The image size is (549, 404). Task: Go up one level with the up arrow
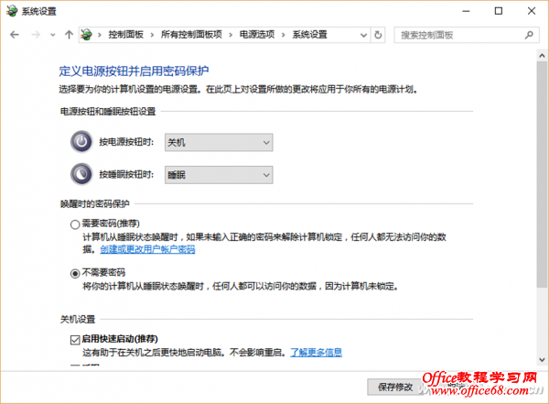[69, 35]
